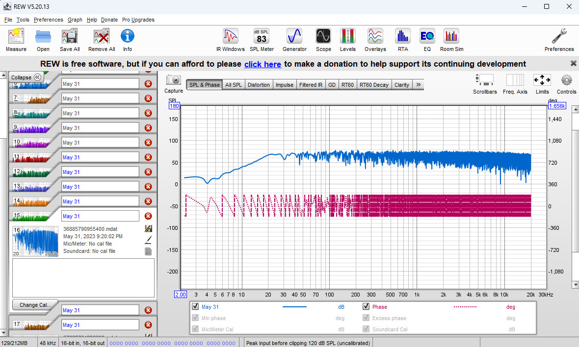Click the Measure icon
Image resolution: width=579 pixels, height=347 pixels.
[16, 36]
